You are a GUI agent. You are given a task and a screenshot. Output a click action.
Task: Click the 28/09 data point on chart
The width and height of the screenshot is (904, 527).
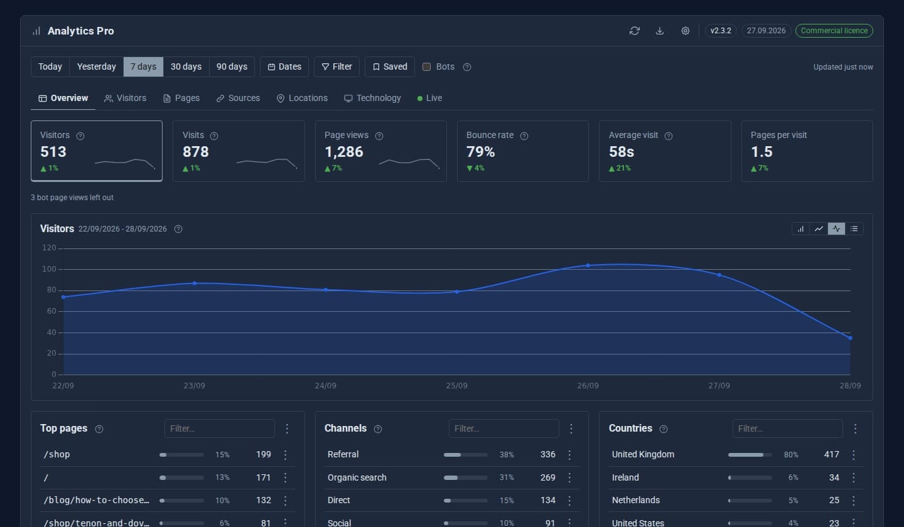pos(851,338)
